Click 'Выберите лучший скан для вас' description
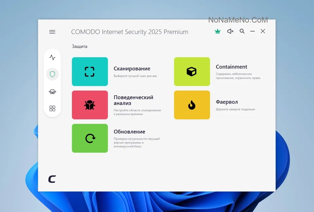Viewport: 314px width, 212px height. click(135, 76)
